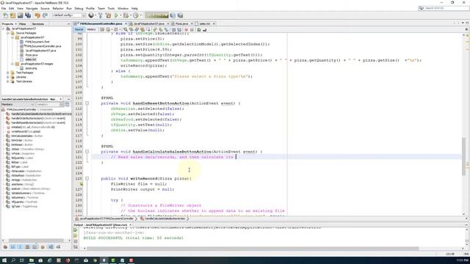
Task: Select writeRecord member in Navigator
Action: click(x=26, y=132)
